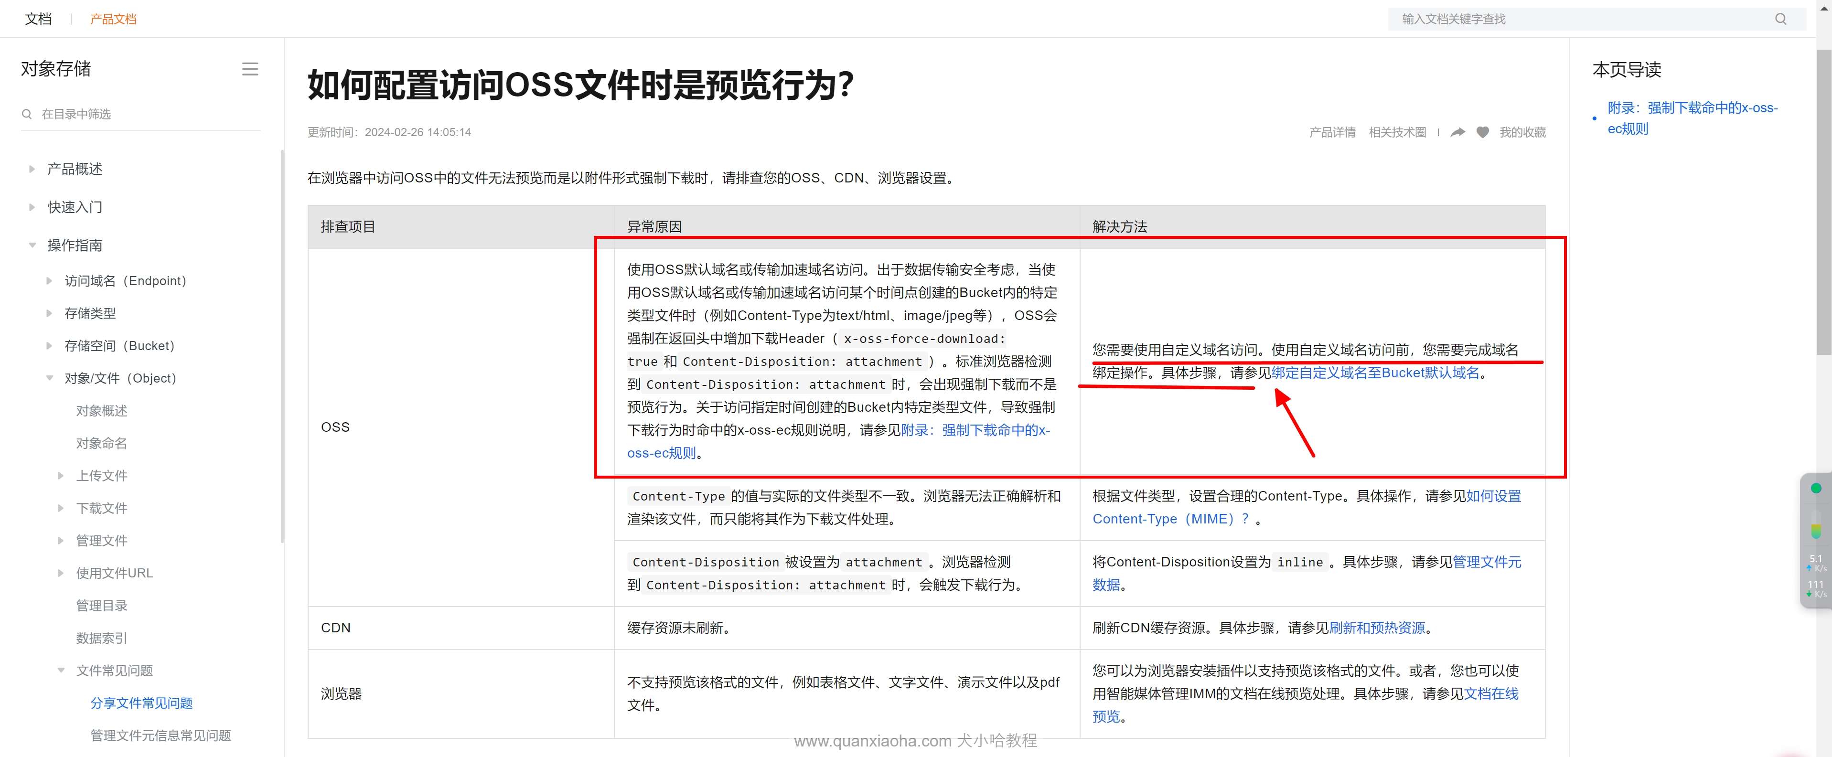Collapse 文件常见问题 subsection
Viewport: 1832px width, 757px height.
tap(61, 670)
